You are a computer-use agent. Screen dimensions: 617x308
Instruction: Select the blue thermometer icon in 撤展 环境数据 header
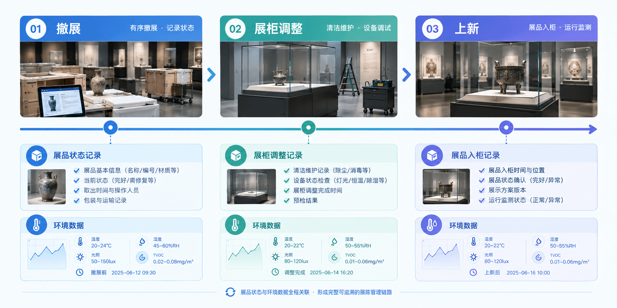[37, 225]
